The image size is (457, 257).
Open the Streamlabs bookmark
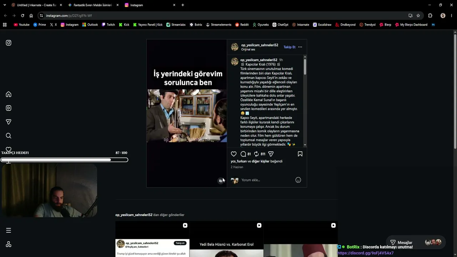pos(176,25)
